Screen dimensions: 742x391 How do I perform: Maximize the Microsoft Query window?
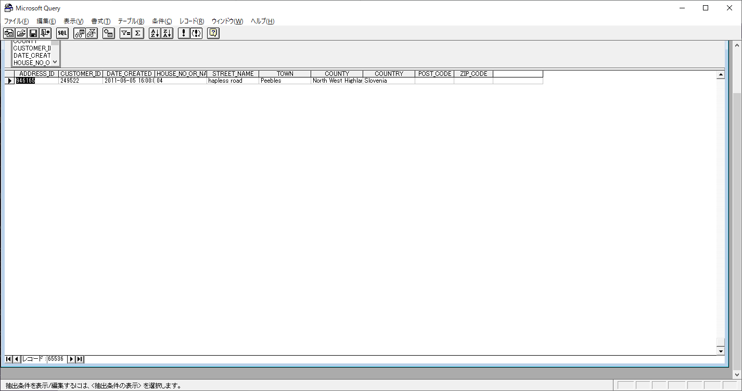click(x=706, y=8)
